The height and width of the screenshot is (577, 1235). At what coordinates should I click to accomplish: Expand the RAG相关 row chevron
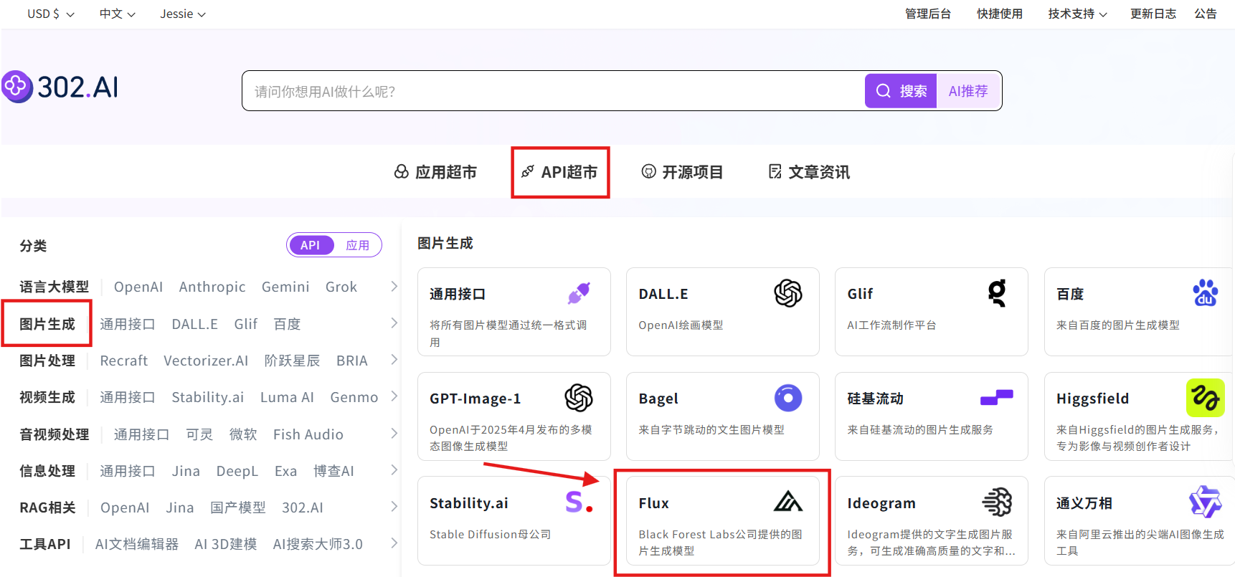(x=394, y=507)
